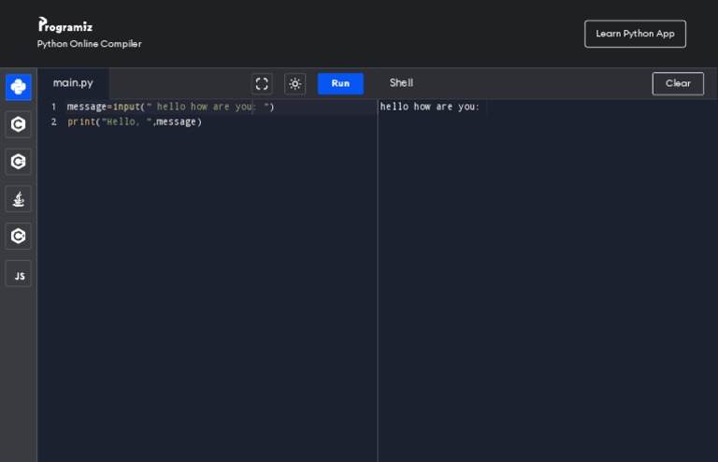Screen dimensions: 718x462
Task: Enter fullscreen mode for the editor
Action: (262, 84)
